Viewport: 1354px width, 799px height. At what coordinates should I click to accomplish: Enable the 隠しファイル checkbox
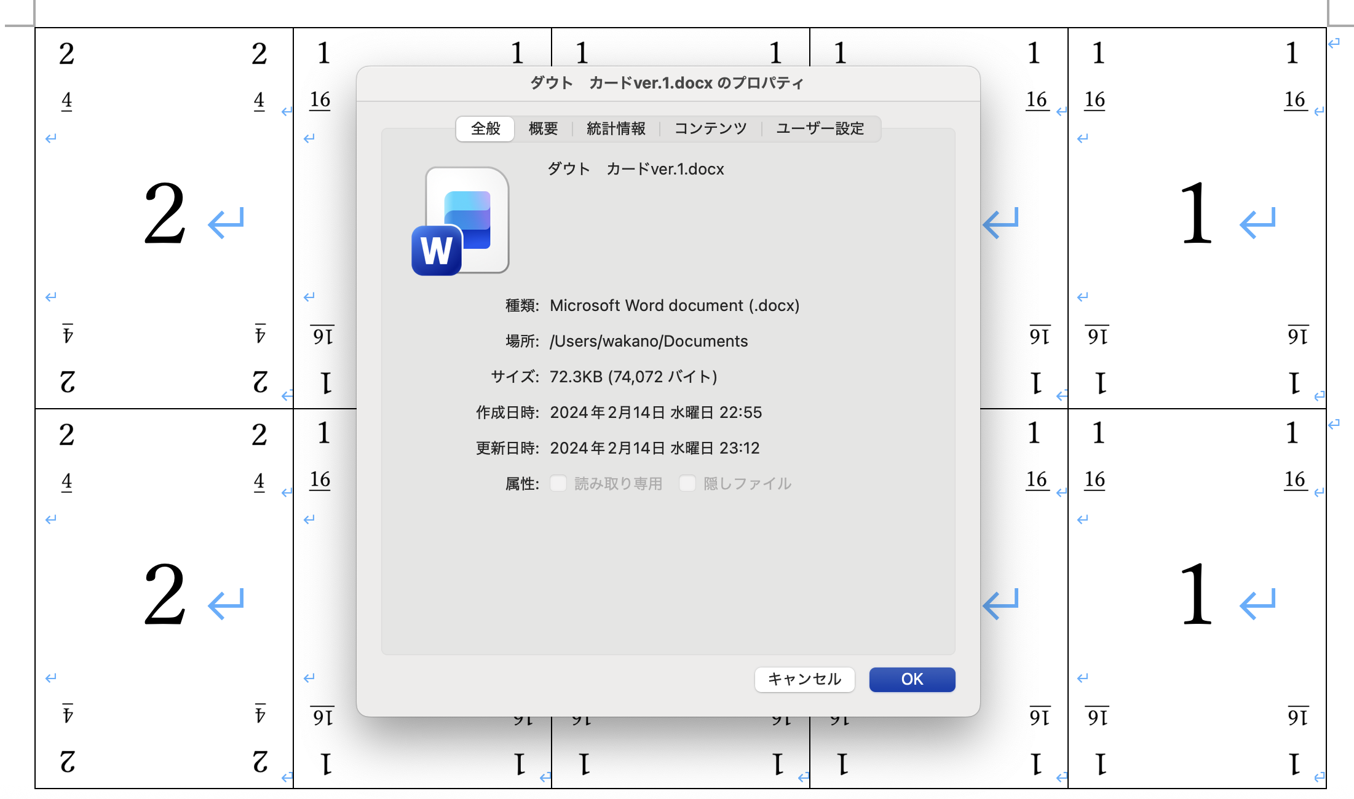click(x=687, y=484)
